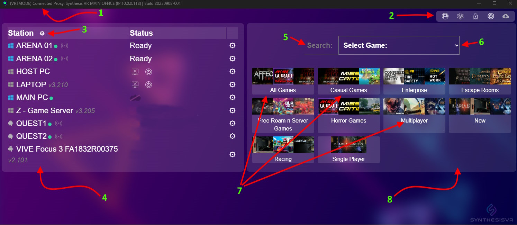Click the cloud download icon
The image size is (517, 225).
pos(506,16)
